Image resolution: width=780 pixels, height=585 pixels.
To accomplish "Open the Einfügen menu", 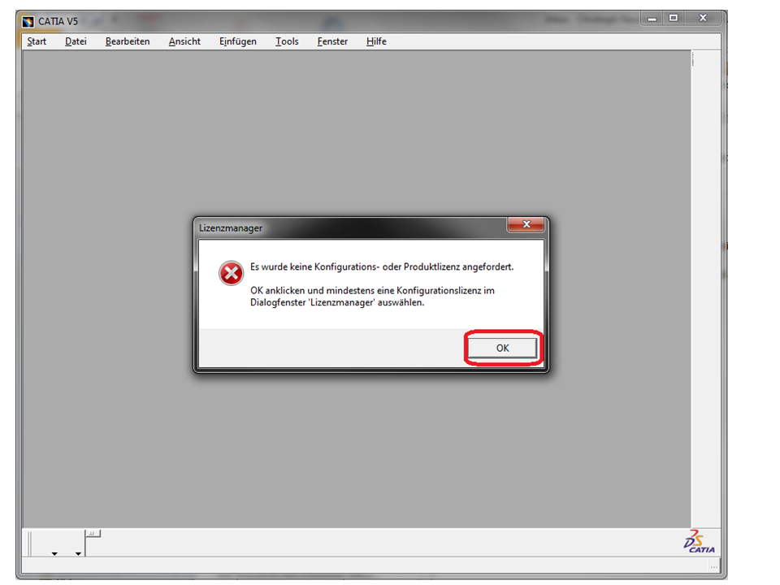I will point(238,41).
